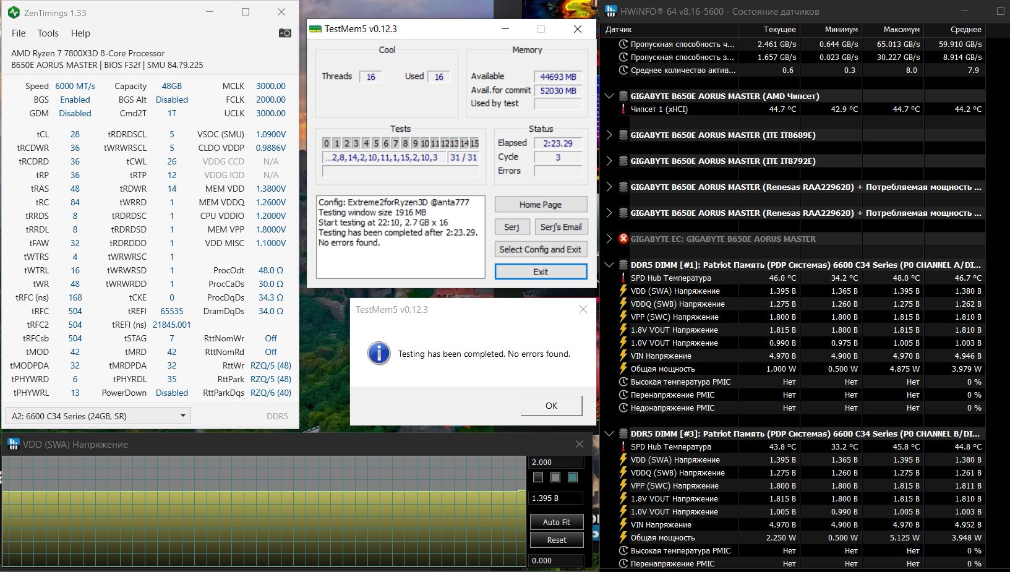Expand the GIGABYTE EC sensor group
1010x572 pixels.
coord(609,239)
